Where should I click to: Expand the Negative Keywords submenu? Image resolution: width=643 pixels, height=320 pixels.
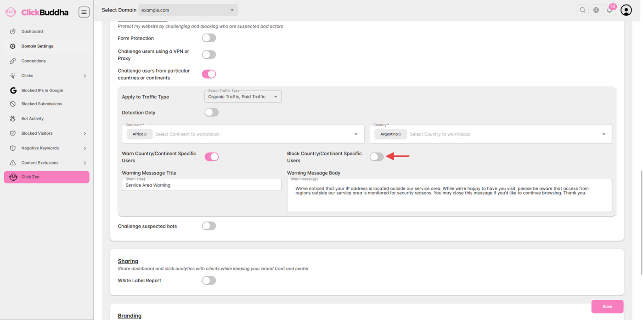[x=85, y=148]
